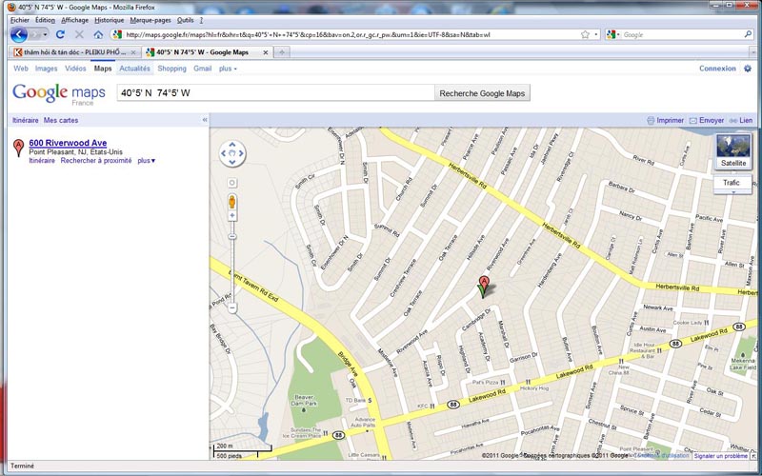Click in the Maps search field
This screenshot has height=476, width=762.
point(275,93)
